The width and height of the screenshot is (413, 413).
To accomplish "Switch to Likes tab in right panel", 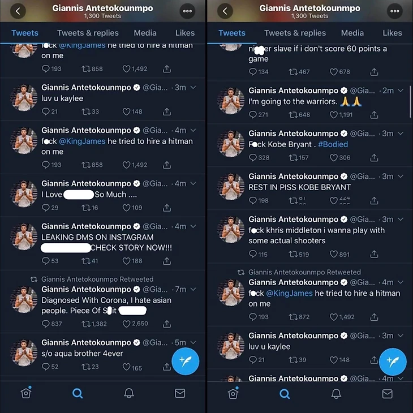I will point(392,33).
